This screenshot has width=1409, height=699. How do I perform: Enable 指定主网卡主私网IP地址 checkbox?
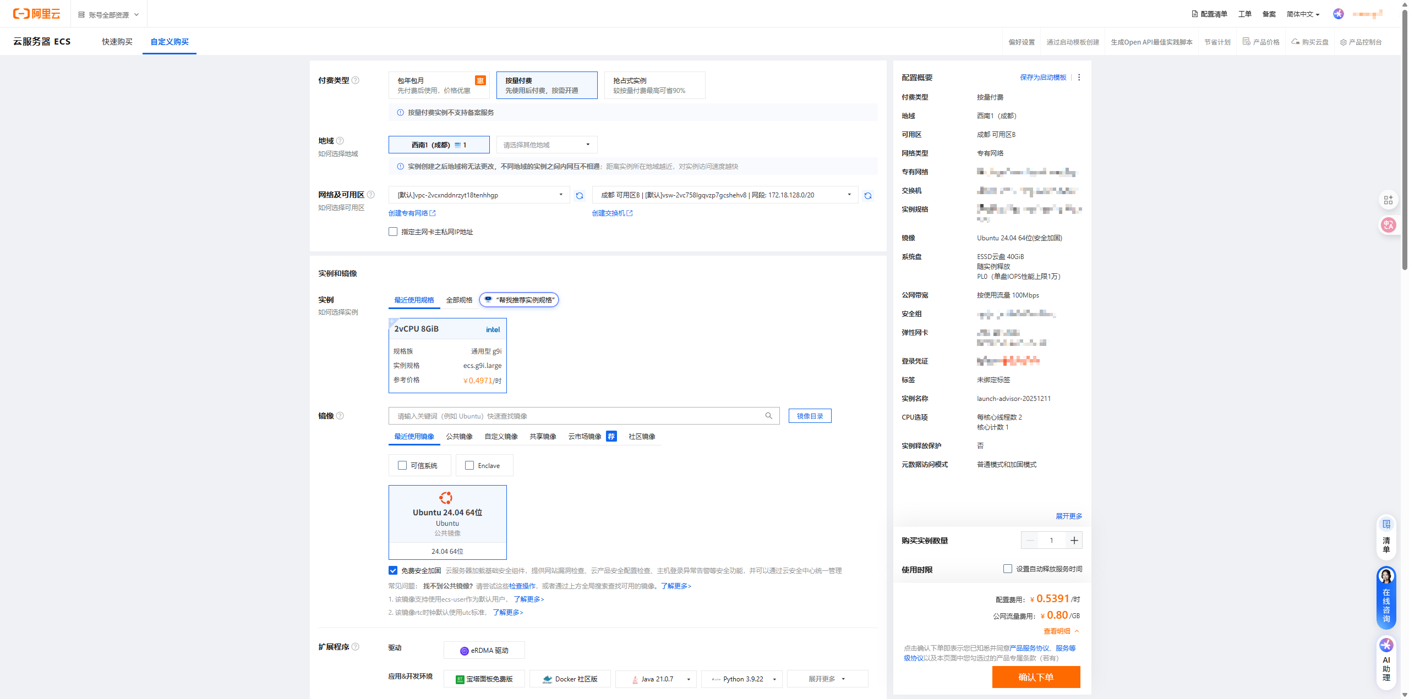pos(393,232)
